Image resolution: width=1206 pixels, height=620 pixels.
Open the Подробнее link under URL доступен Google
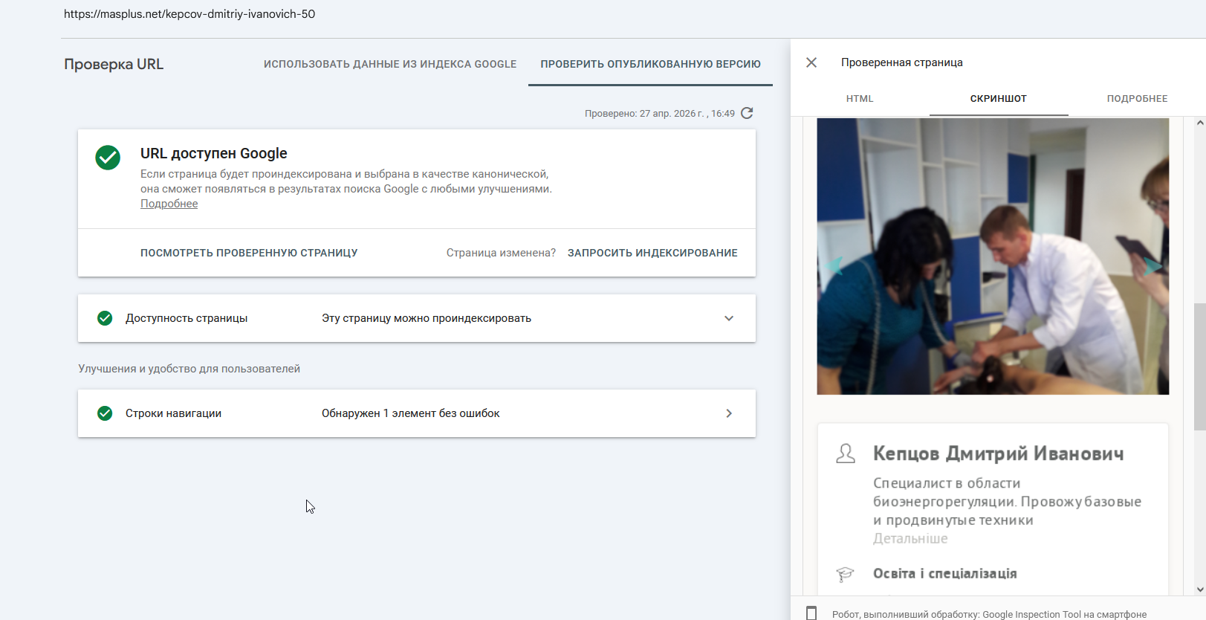point(169,204)
